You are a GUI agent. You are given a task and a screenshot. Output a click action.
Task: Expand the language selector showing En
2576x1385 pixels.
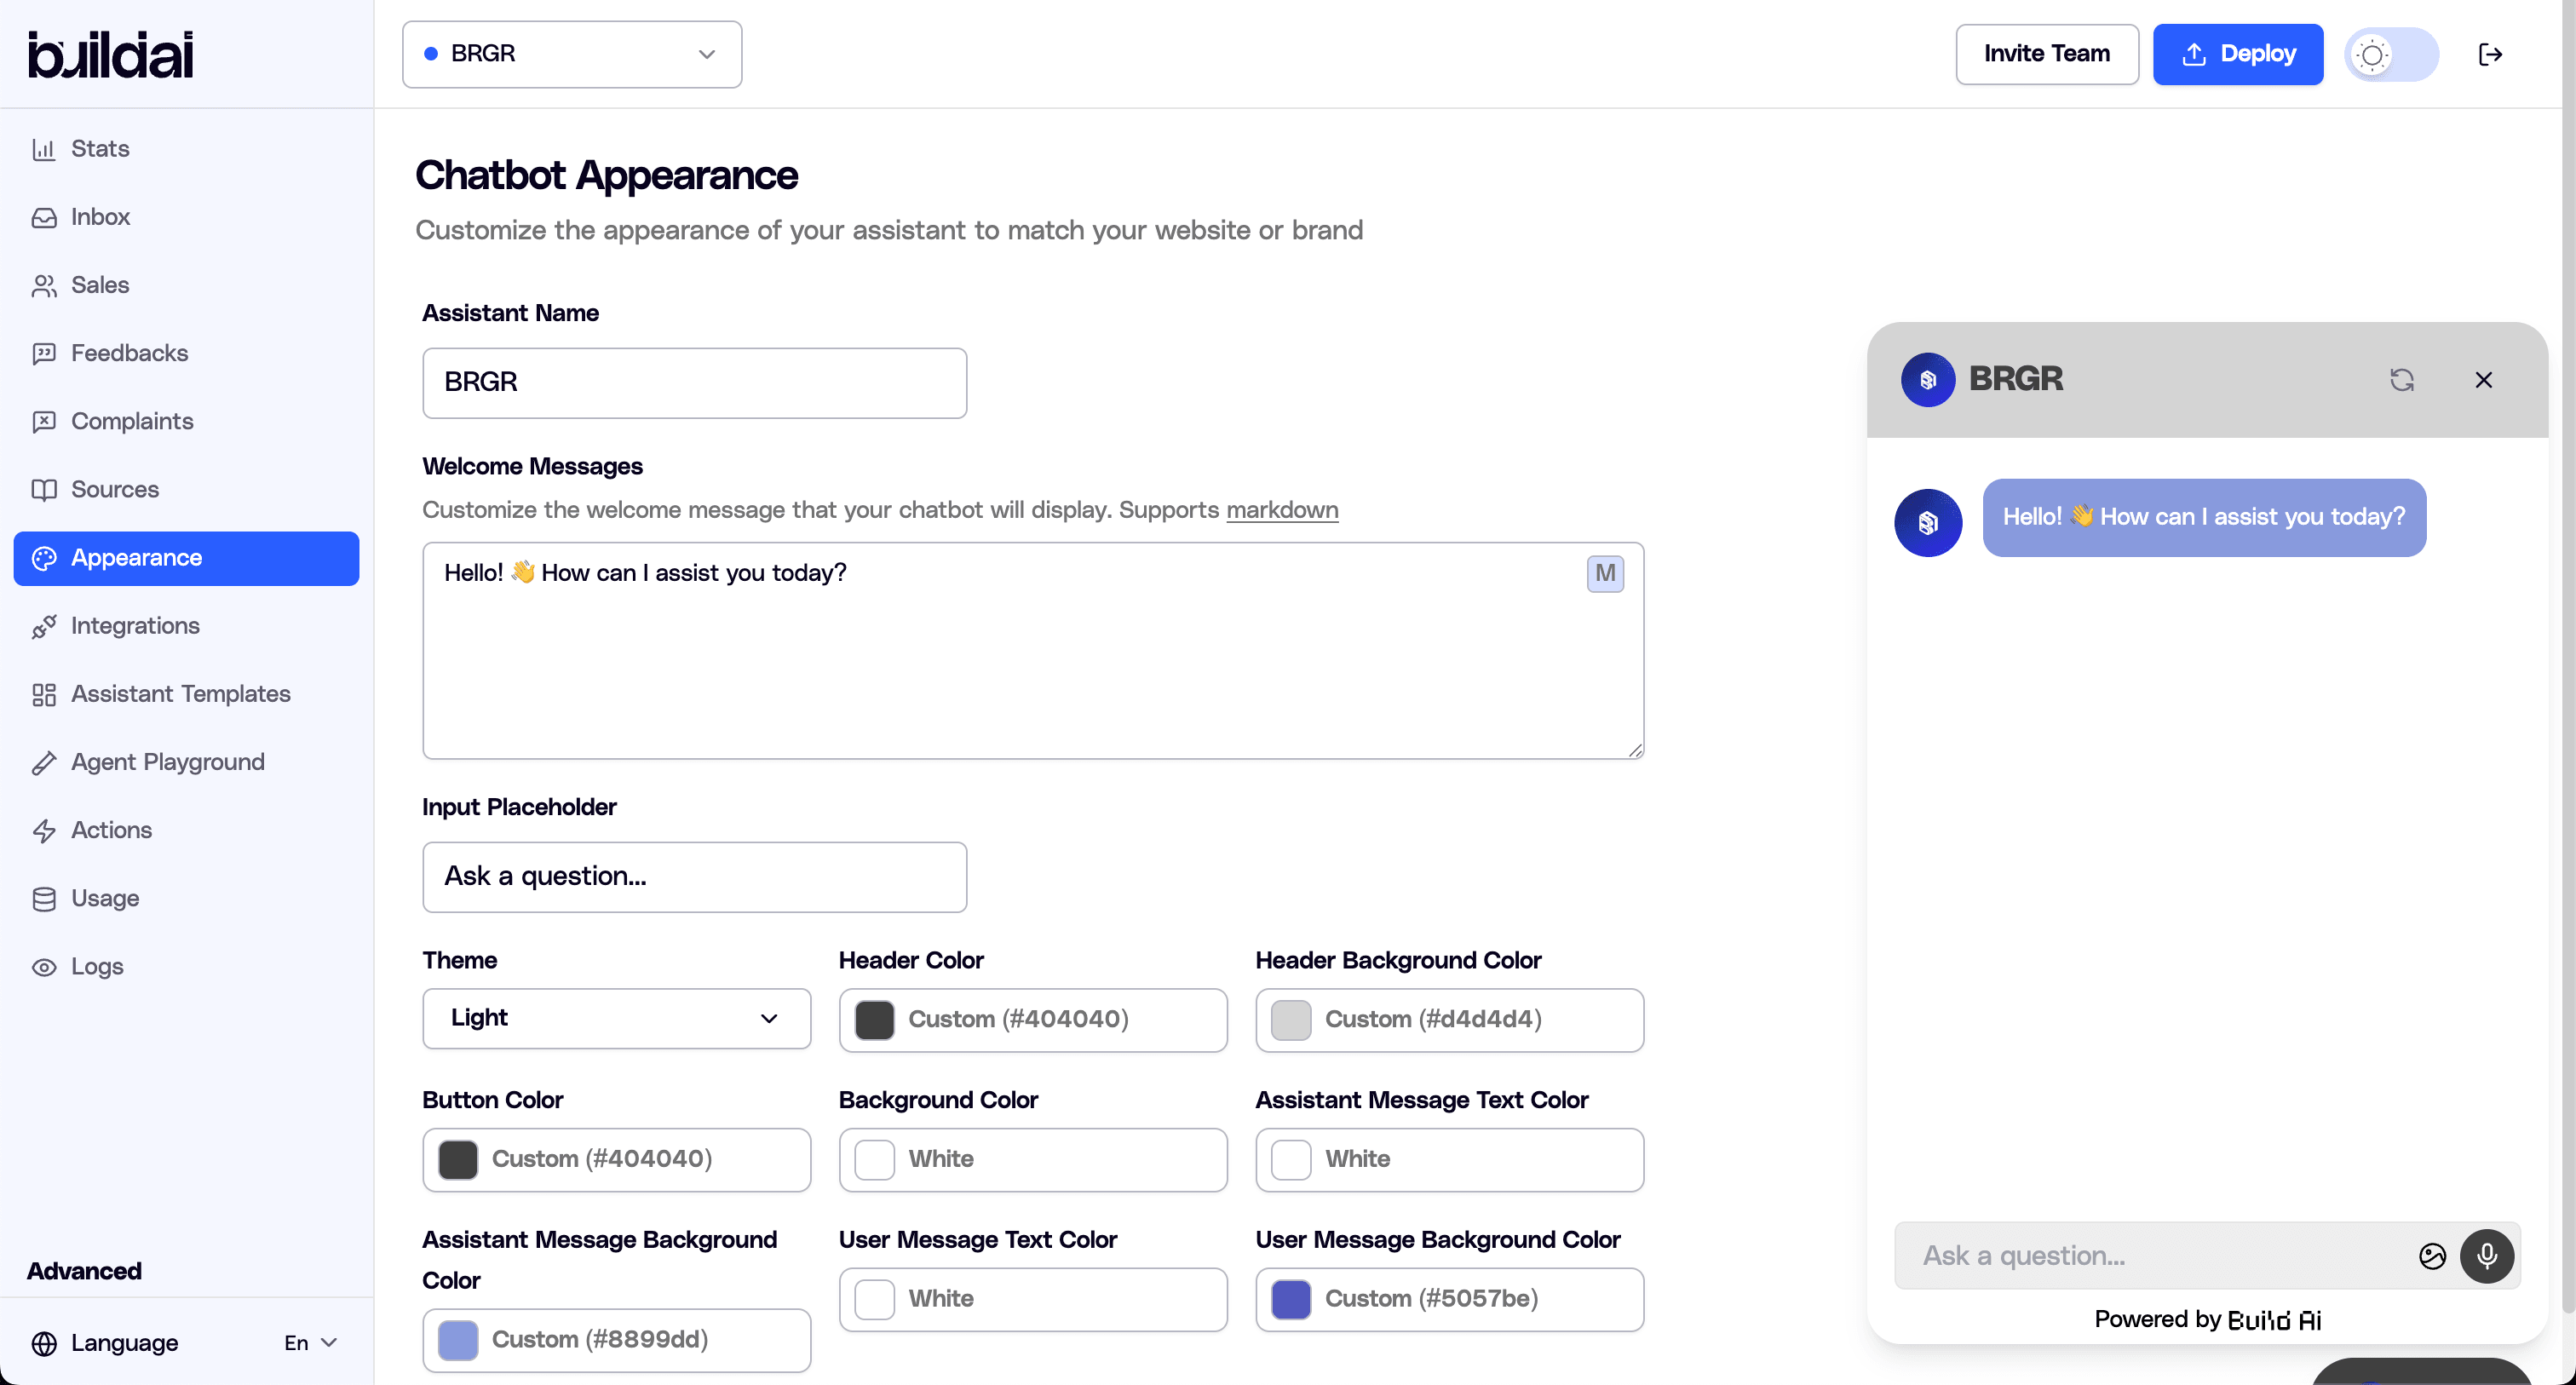[310, 1342]
